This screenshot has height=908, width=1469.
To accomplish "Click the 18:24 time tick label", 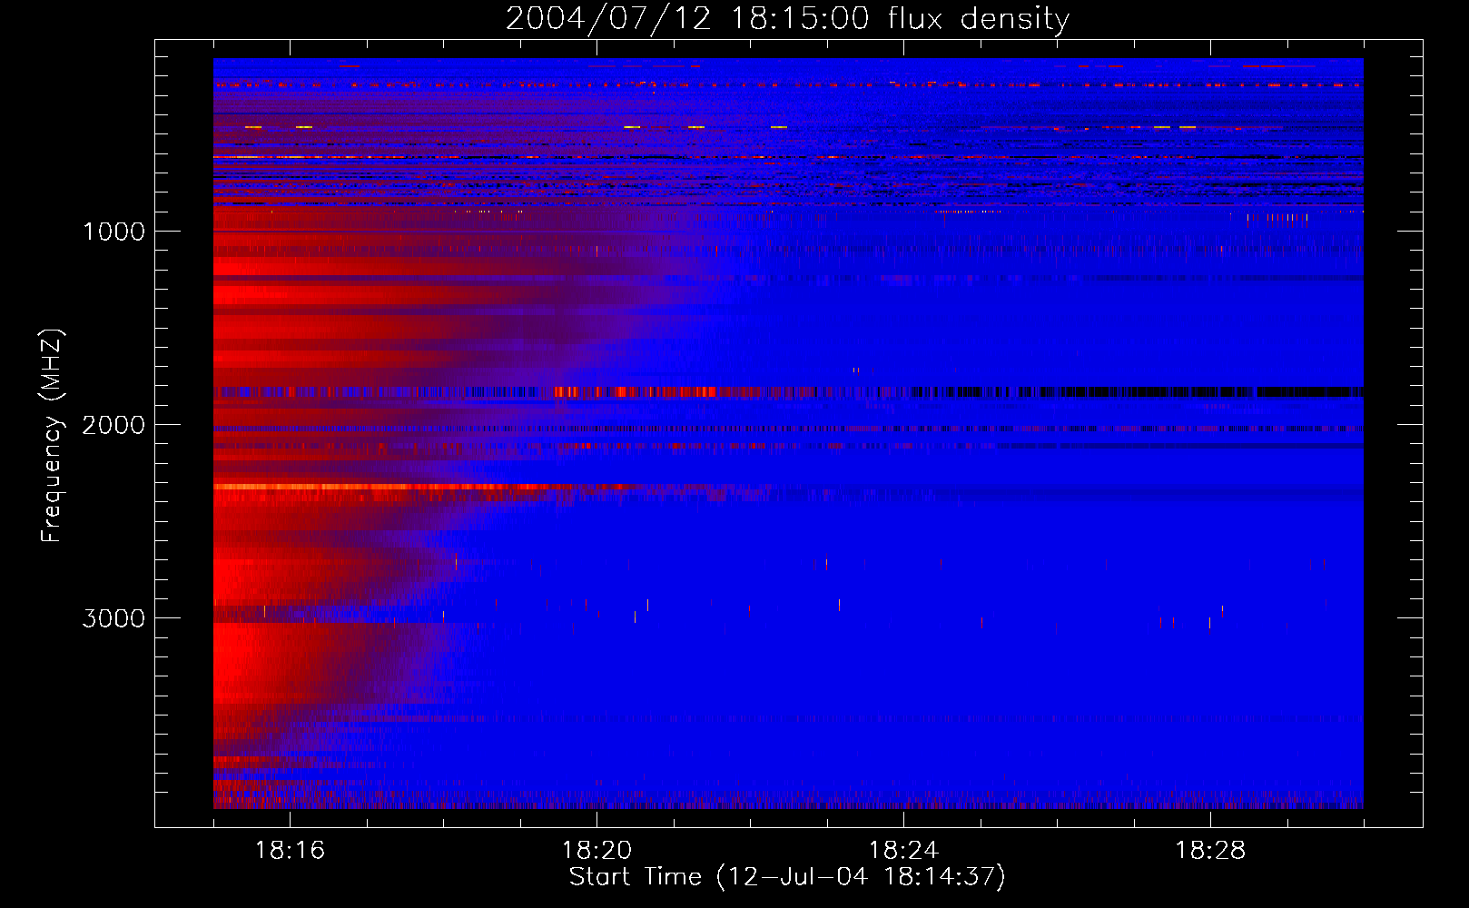I will [903, 851].
